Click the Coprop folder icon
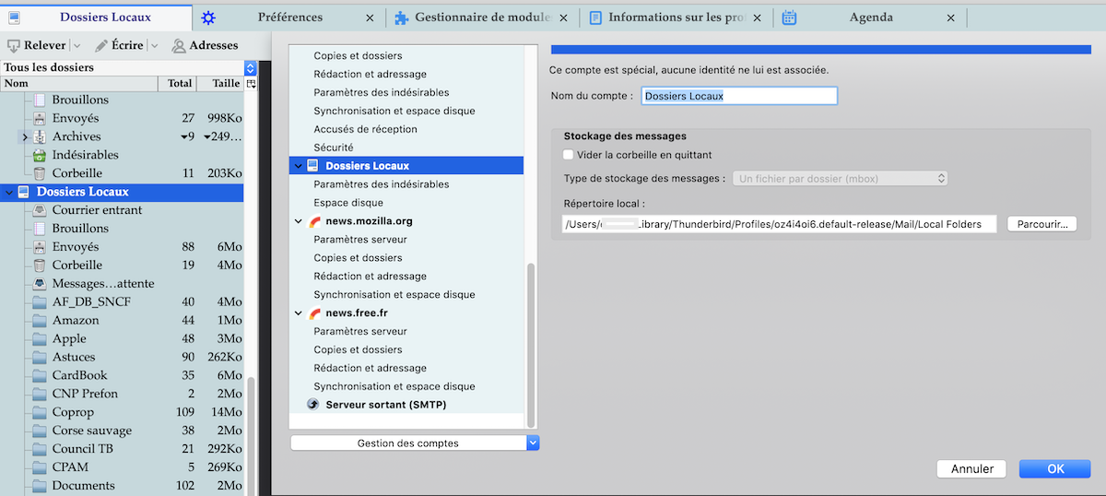Viewport: 1106px width, 496px height. pos(39,412)
